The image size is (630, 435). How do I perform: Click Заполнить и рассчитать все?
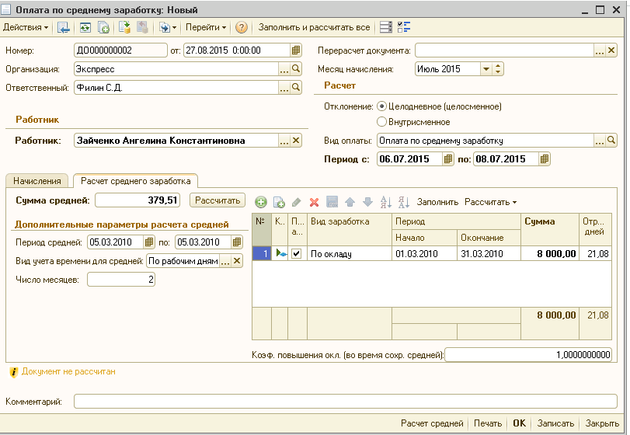[314, 27]
